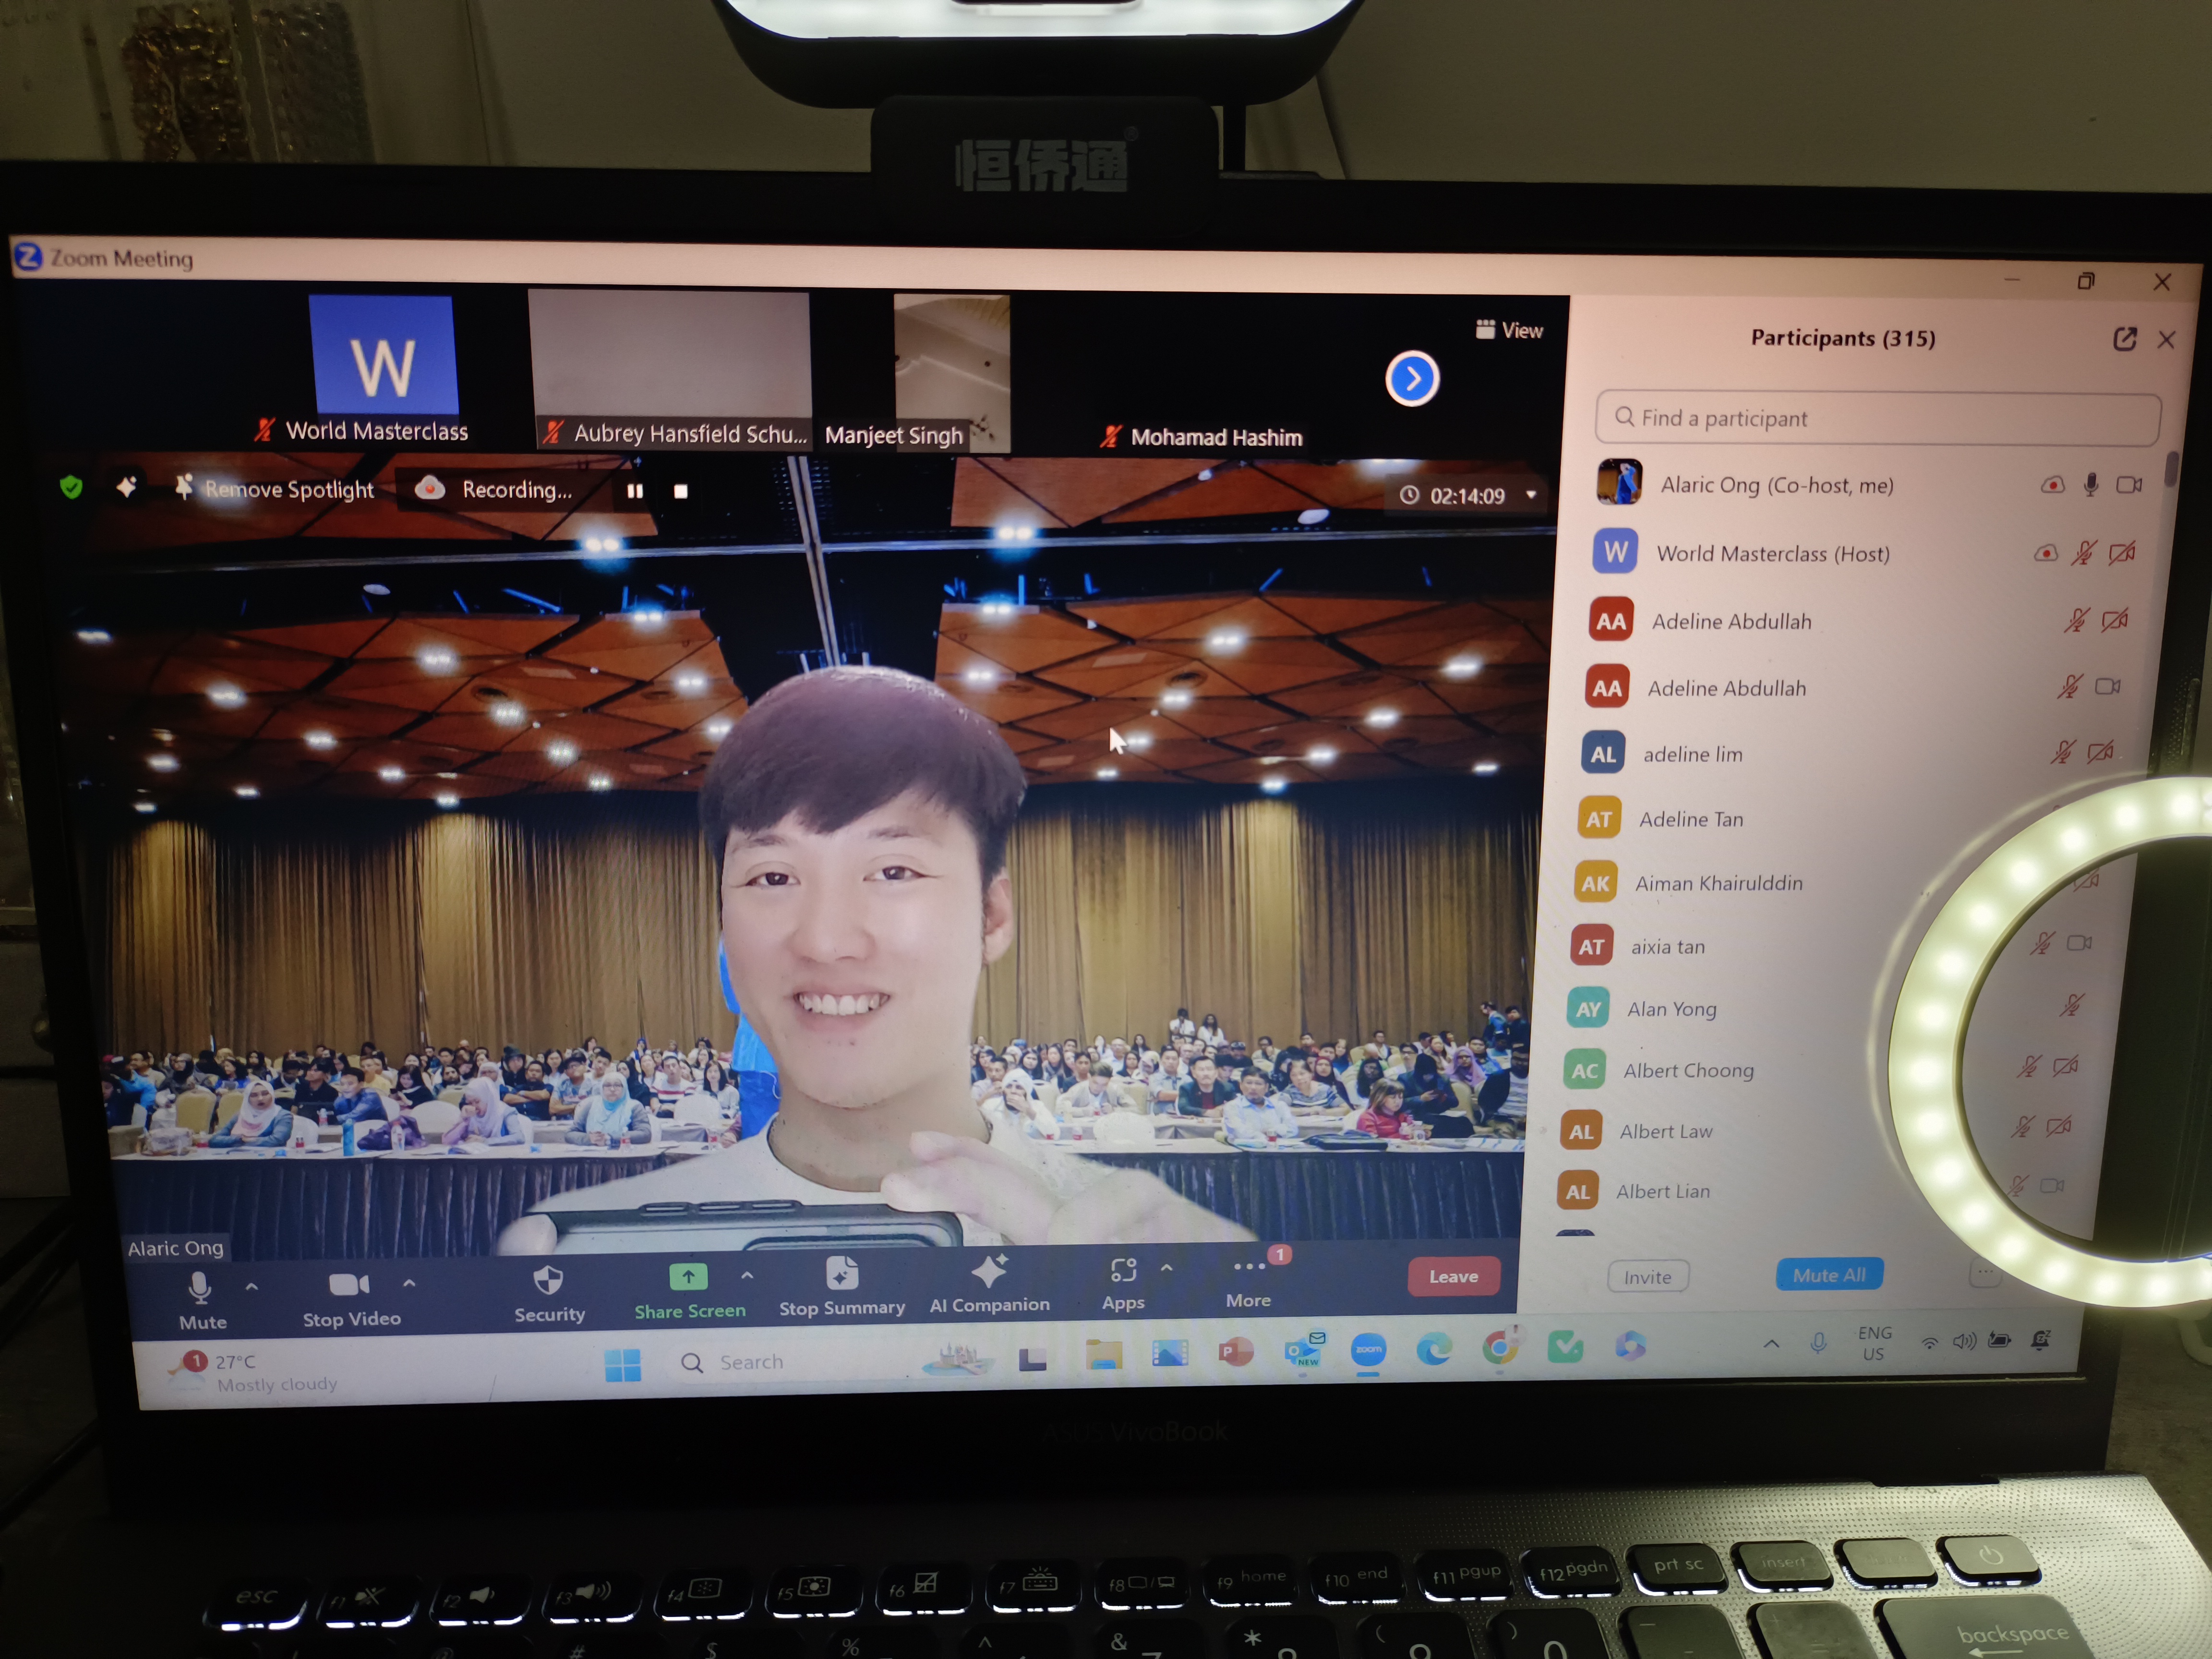Open the AI Companion sparkle icon
This screenshot has width=2212, height=1659.
(x=989, y=1272)
